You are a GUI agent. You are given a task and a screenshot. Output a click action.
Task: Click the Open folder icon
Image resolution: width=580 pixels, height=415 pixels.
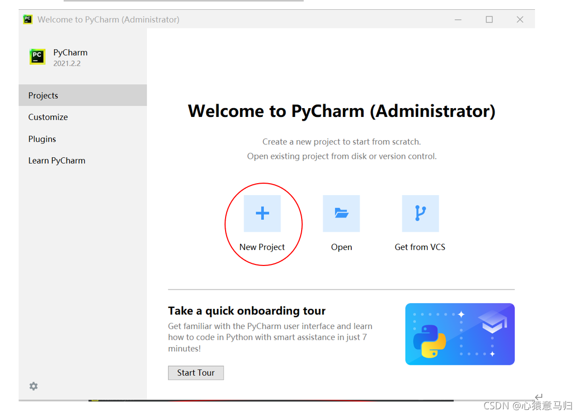[x=341, y=213]
